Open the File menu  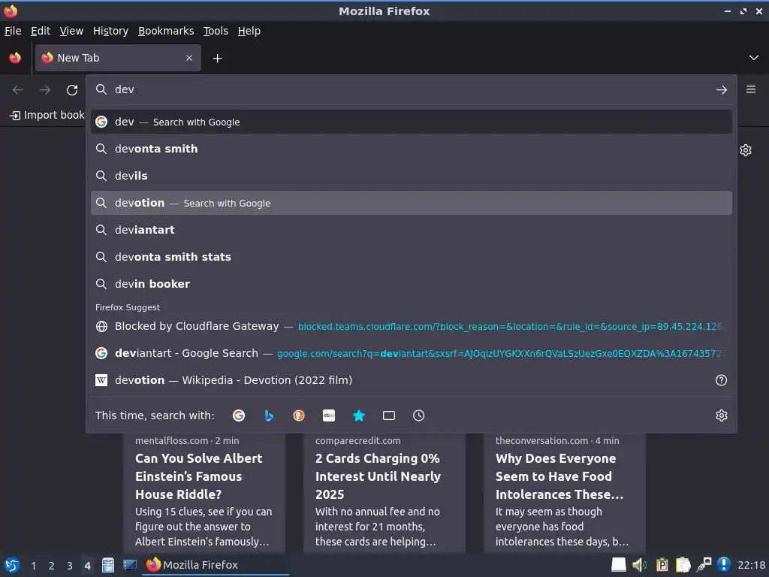pyautogui.click(x=13, y=31)
